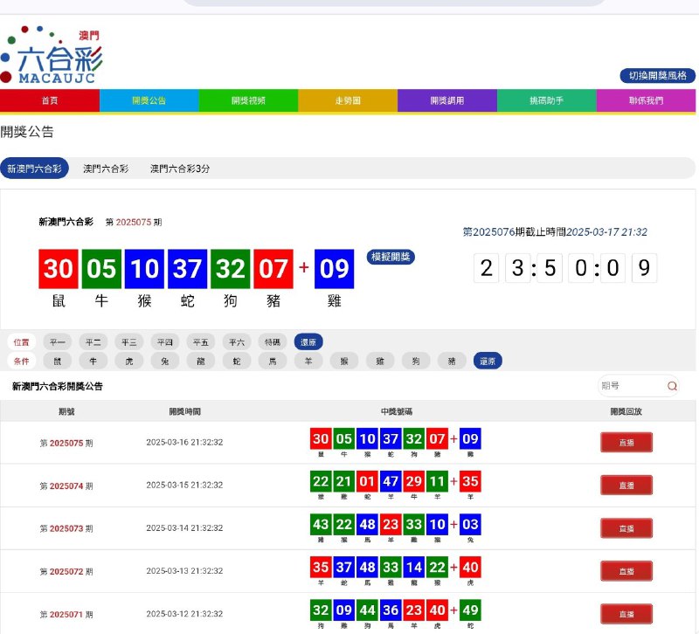Toggle the 馬 zodiac condition filter
The width and height of the screenshot is (699, 634).
click(x=273, y=361)
